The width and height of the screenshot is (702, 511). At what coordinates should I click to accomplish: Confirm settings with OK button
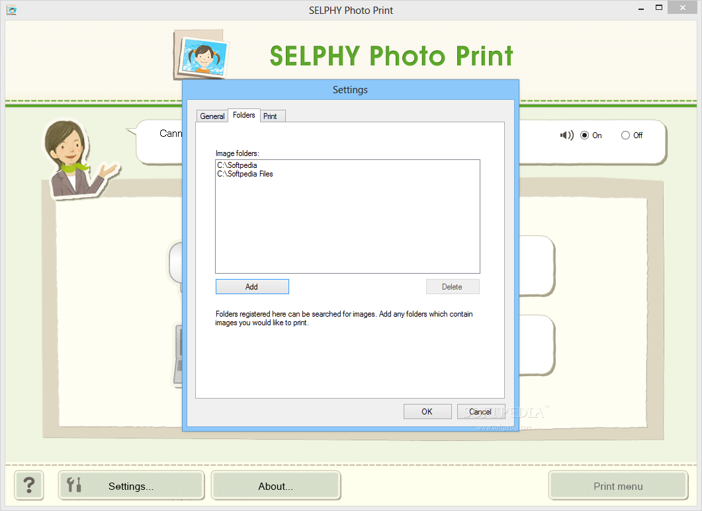coord(427,412)
